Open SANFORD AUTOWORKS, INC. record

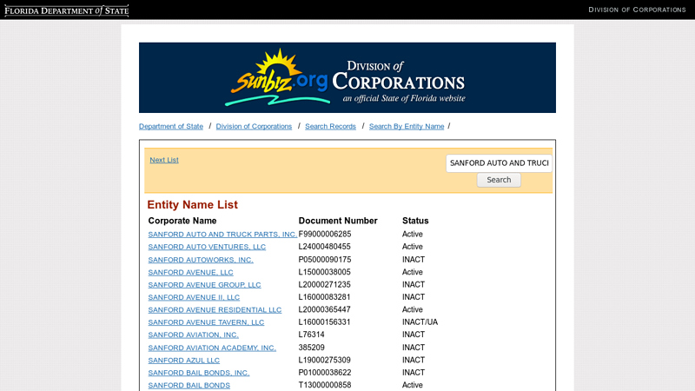pos(201,260)
